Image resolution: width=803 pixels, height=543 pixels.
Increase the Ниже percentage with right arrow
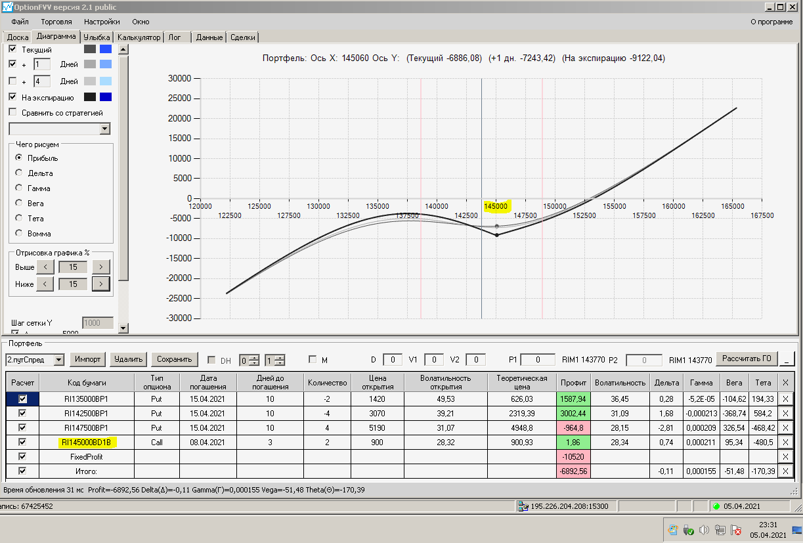[100, 284]
